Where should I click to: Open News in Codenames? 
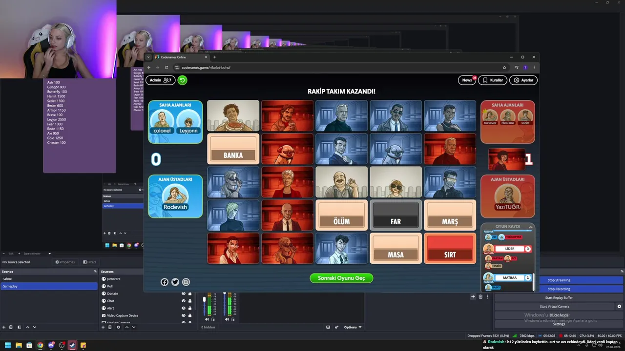click(x=467, y=80)
